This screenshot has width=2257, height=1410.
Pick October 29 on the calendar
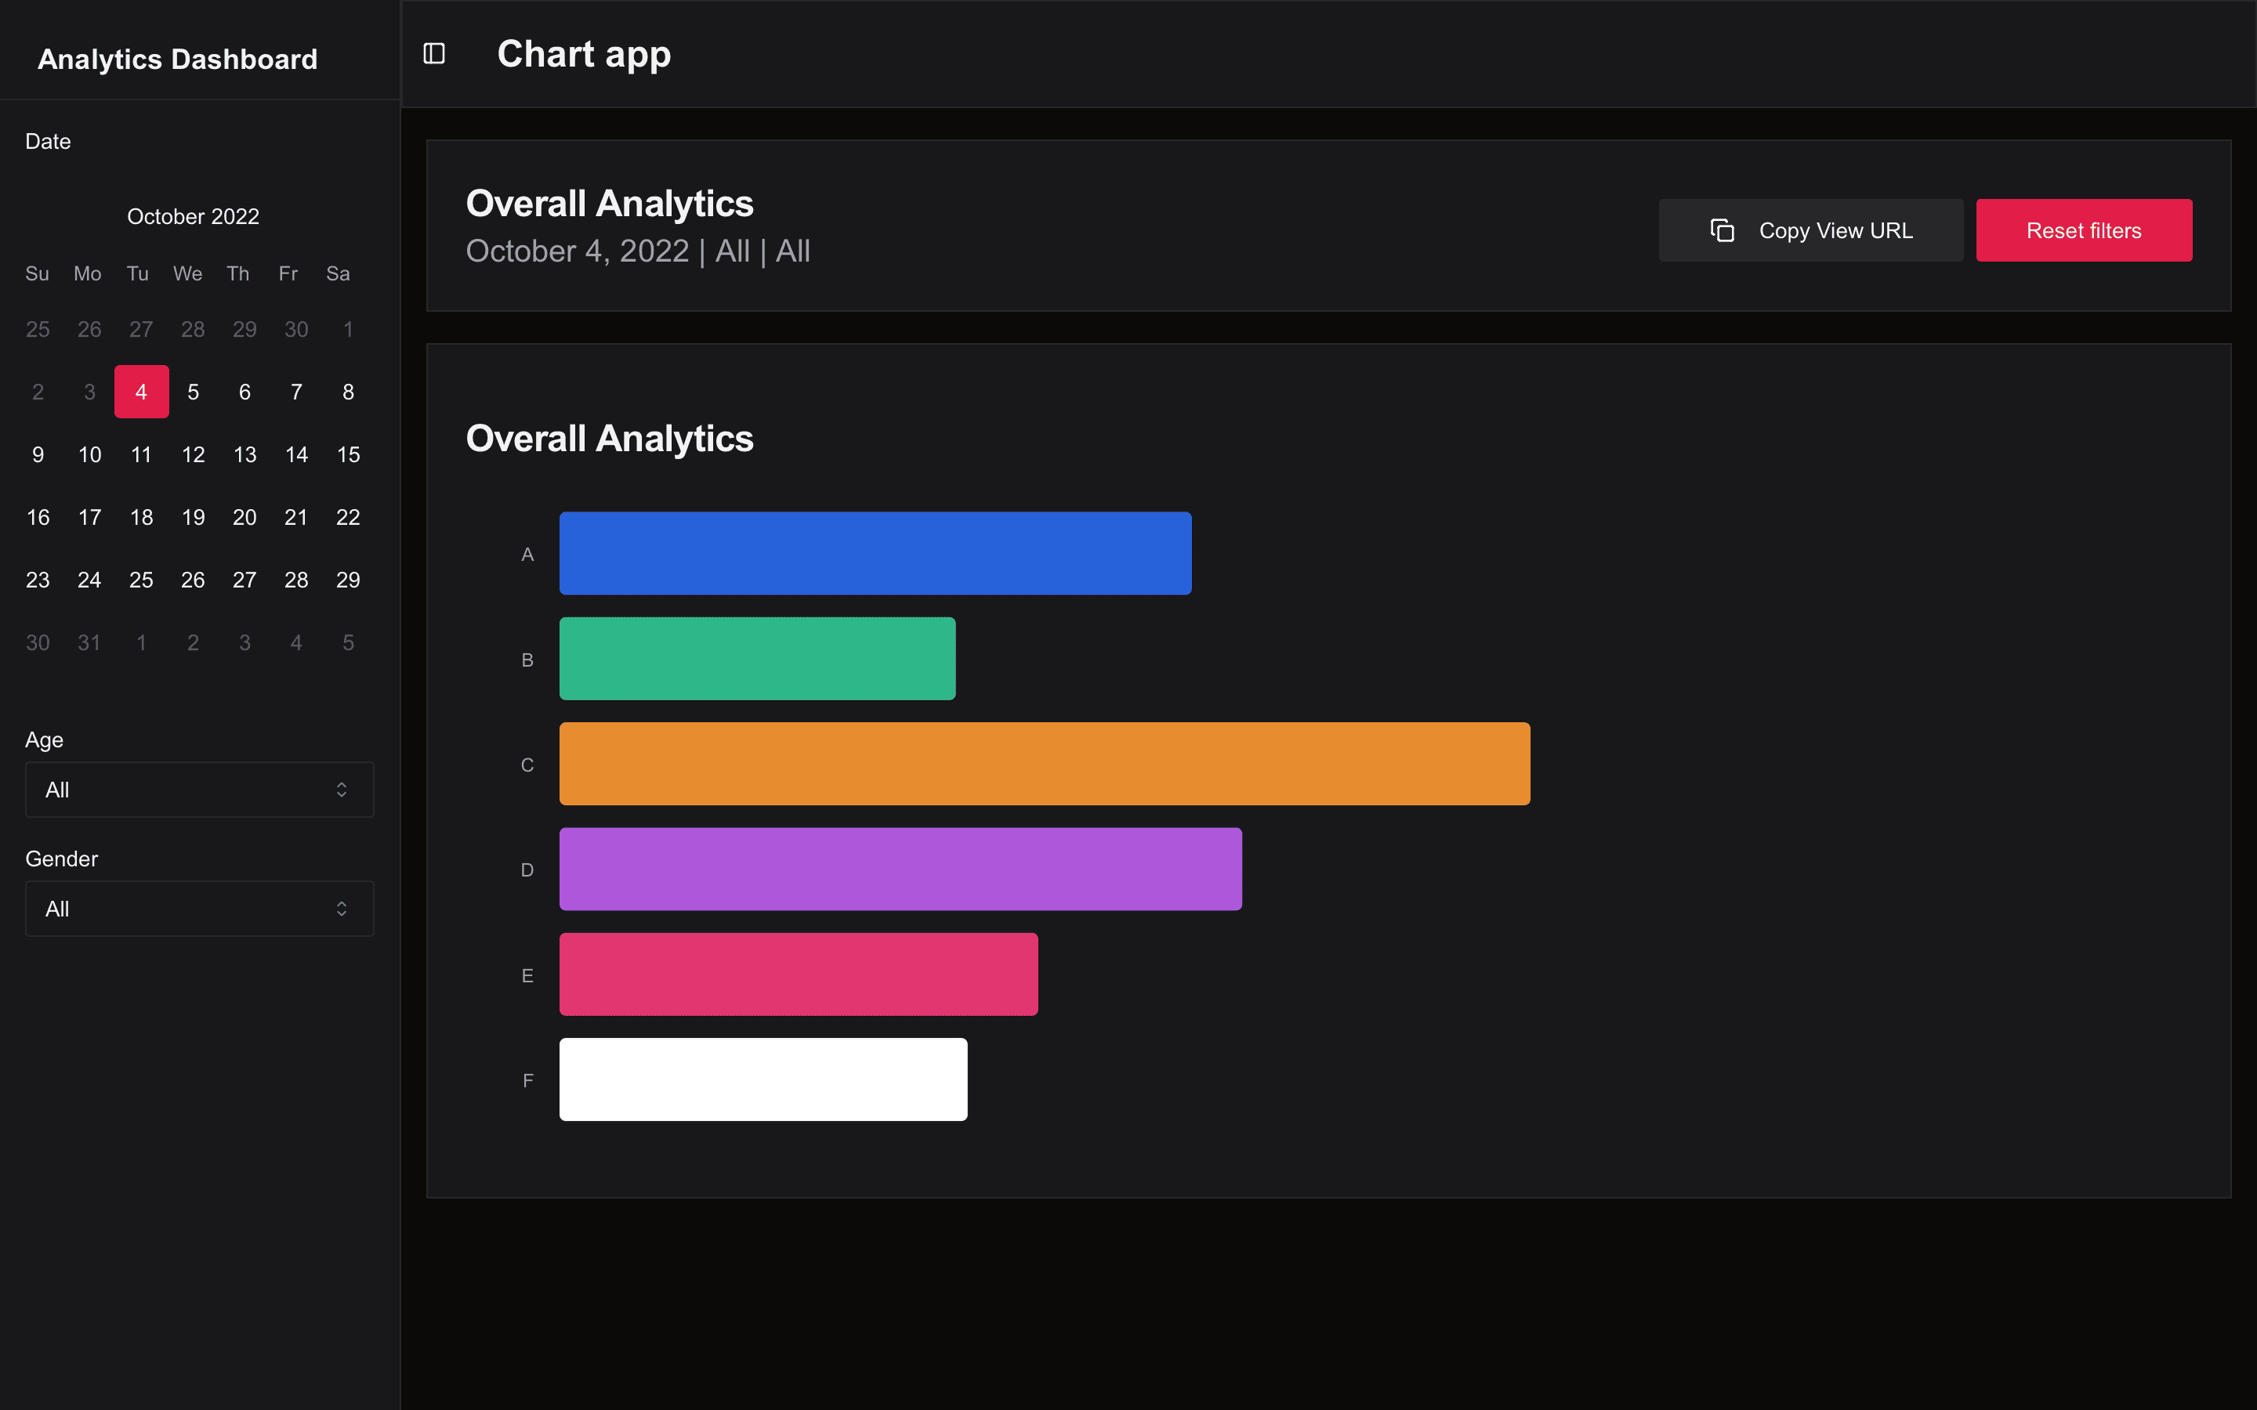pos(348,580)
